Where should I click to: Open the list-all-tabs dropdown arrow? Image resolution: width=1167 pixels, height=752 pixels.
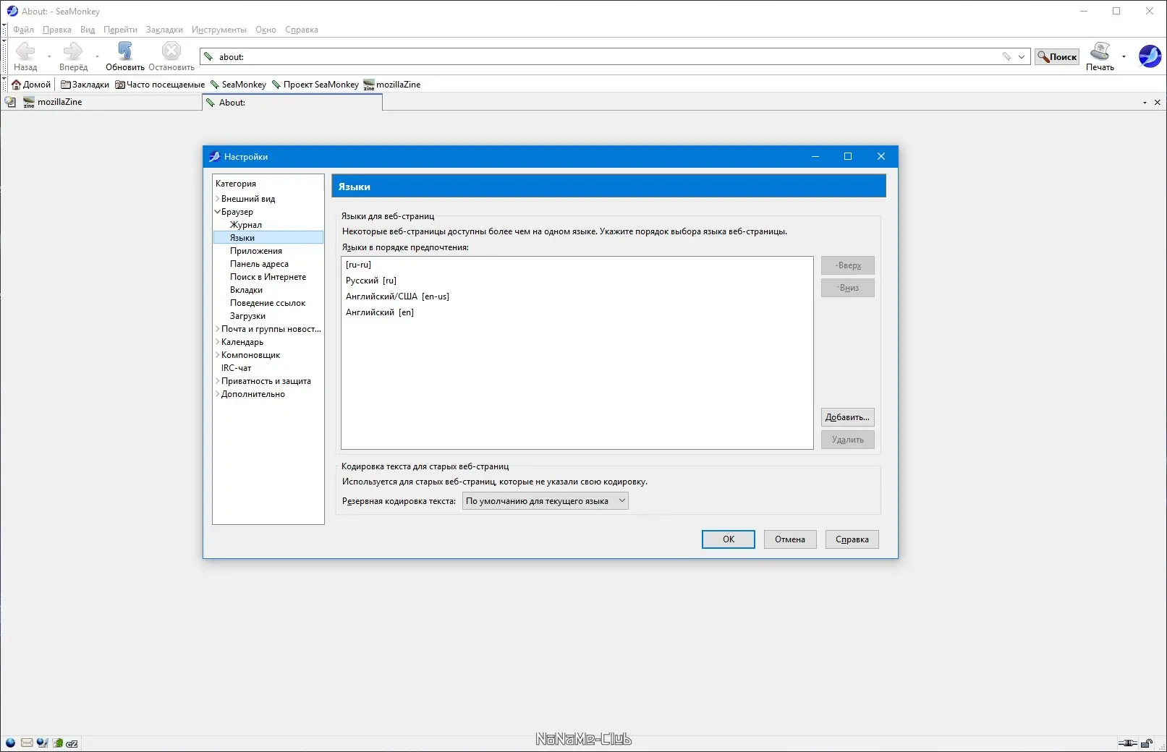click(1145, 103)
